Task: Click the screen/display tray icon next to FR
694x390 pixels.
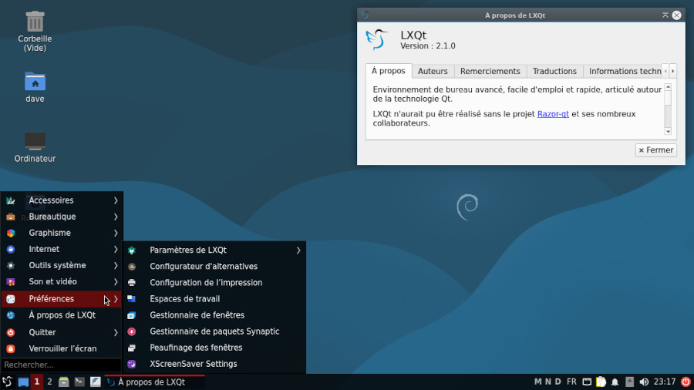Action: (587, 382)
